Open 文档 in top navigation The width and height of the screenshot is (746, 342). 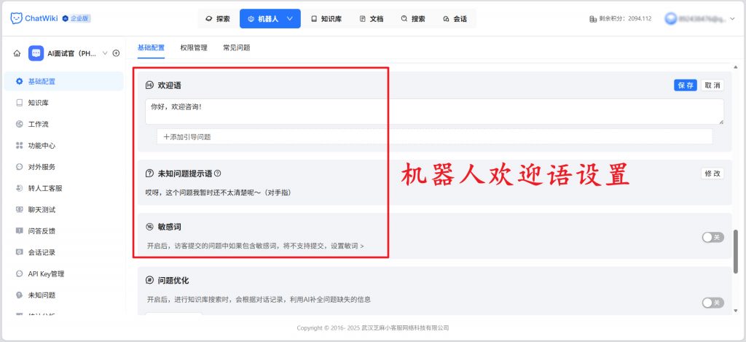371,19
